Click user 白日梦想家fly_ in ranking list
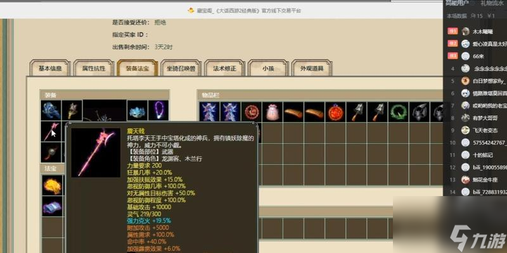 (489, 81)
